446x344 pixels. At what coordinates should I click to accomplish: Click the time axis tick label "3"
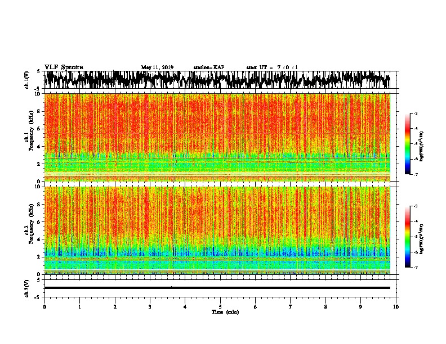[x=150, y=307]
